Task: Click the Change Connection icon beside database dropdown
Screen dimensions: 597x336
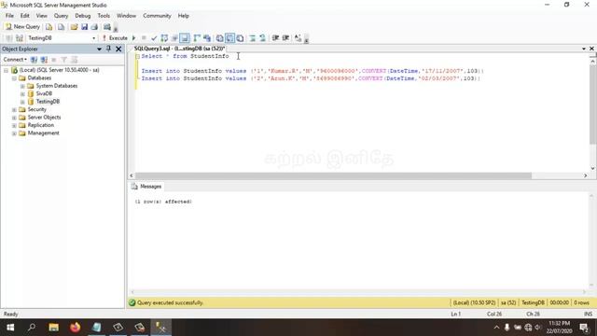Action: coord(20,38)
